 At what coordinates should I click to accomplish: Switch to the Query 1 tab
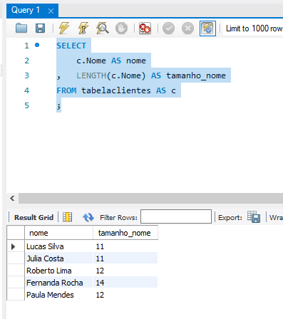26,10
